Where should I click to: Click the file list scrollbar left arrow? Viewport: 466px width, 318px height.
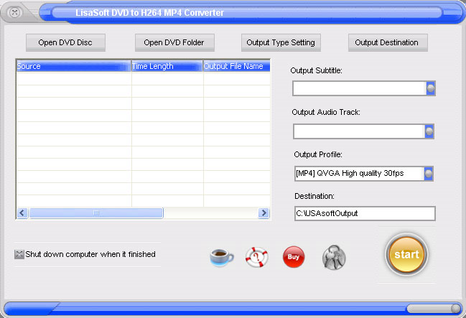[x=22, y=213]
